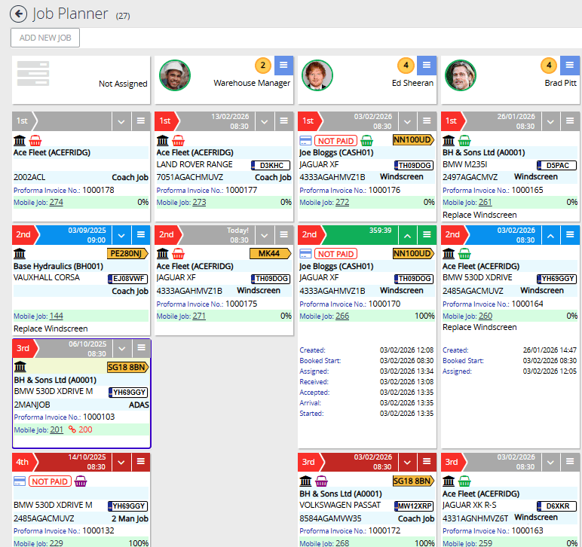The image size is (582, 547).
Task: Click bank icon on job 273 card
Action: [163, 141]
